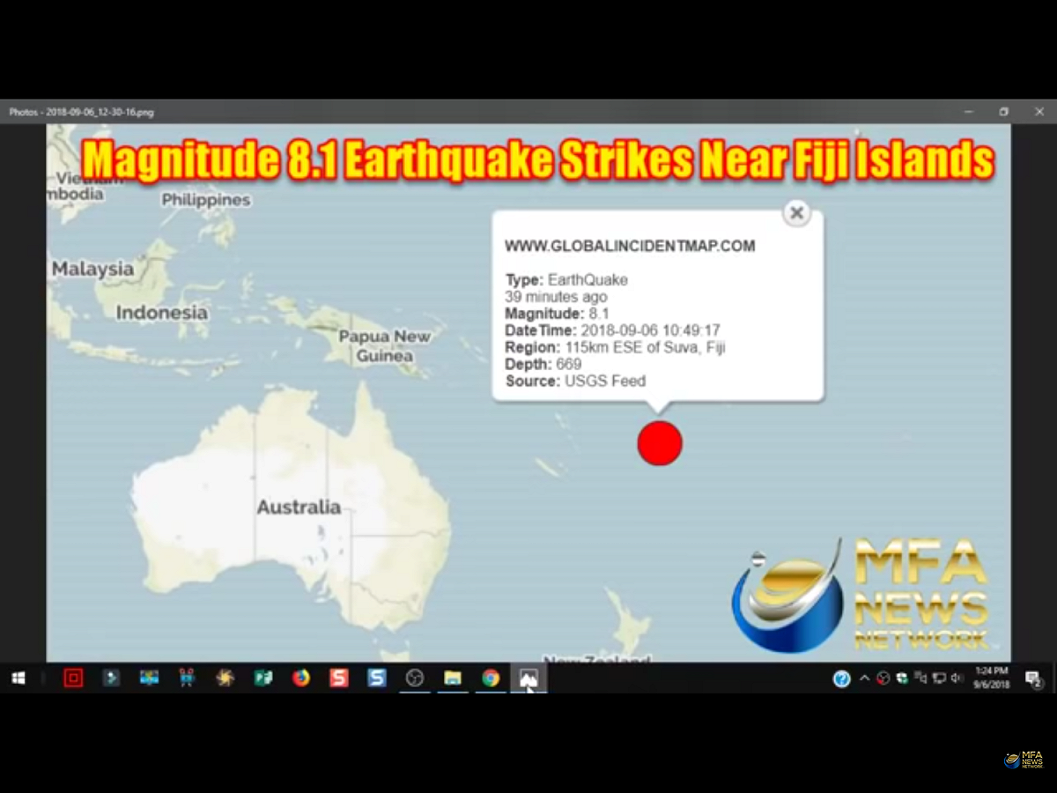Open the volume control in the system tray

(x=958, y=678)
